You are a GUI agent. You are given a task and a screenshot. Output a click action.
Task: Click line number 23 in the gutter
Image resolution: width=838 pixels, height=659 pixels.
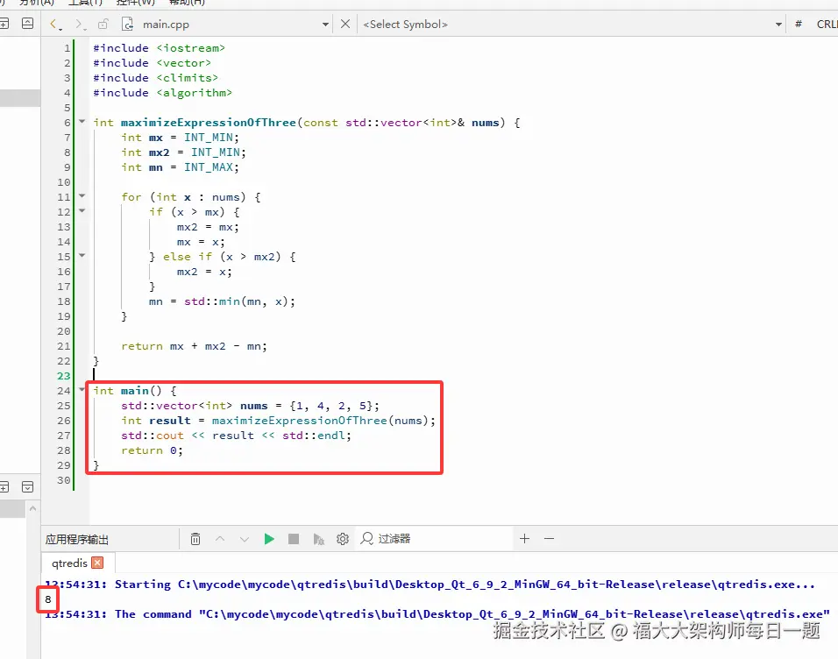64,376
